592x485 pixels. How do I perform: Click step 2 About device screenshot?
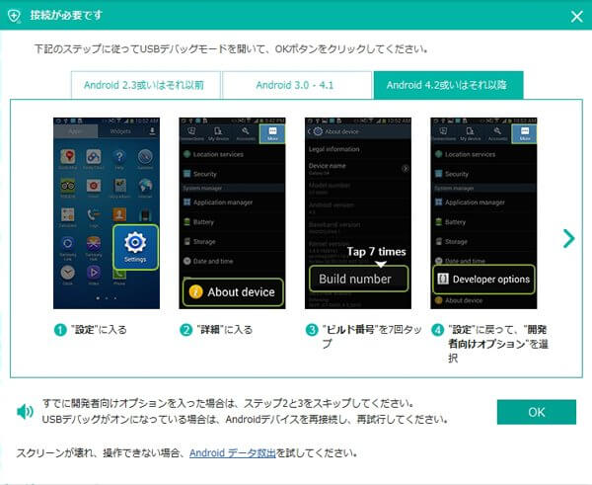pyautogui.click(x=232, y=212)
